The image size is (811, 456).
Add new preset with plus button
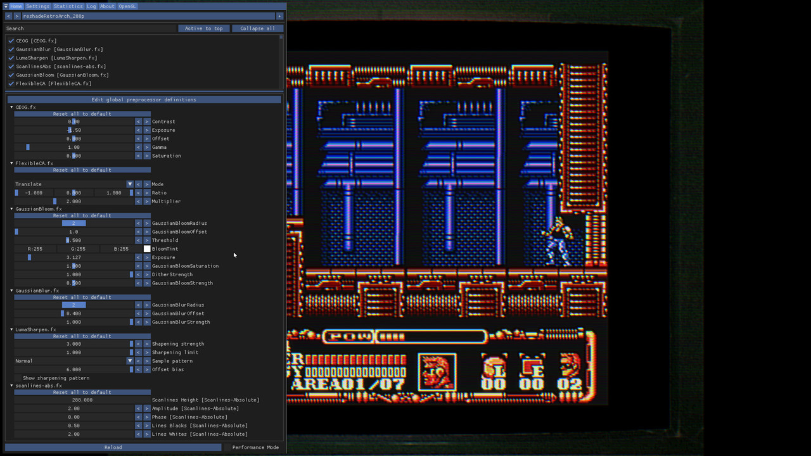(279, 16)
